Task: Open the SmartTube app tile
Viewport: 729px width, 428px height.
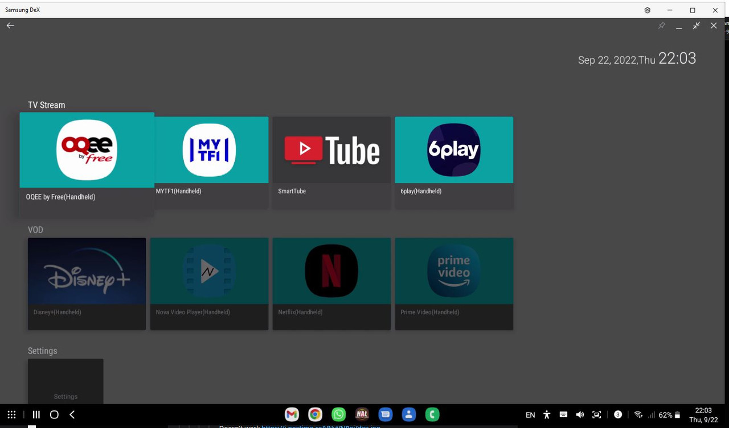Action: coord(331,162)
